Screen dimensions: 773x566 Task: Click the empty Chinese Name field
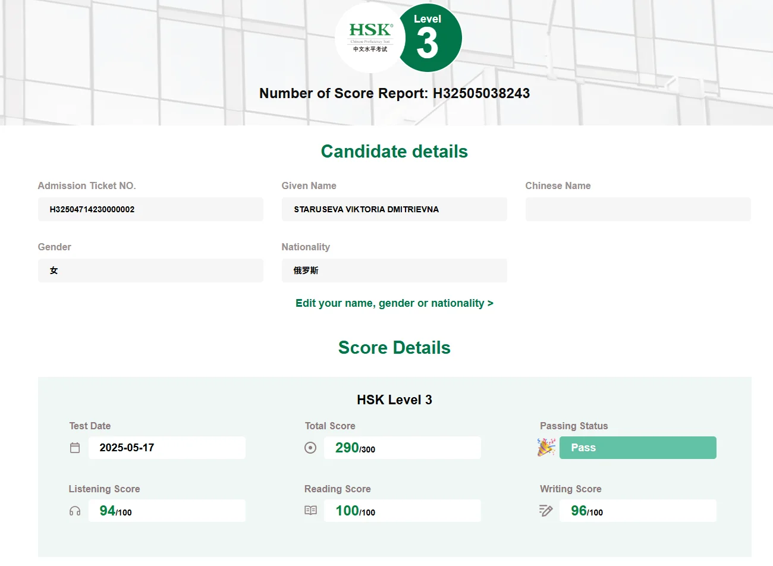coord(638,209)
